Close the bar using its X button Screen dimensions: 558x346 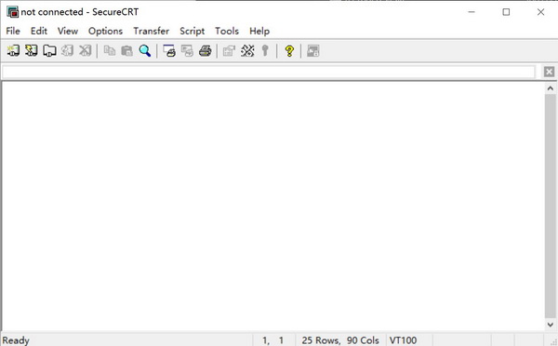coord(549,72)
